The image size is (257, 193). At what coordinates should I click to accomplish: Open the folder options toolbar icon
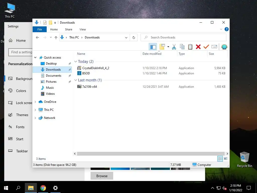pos(162,47)
